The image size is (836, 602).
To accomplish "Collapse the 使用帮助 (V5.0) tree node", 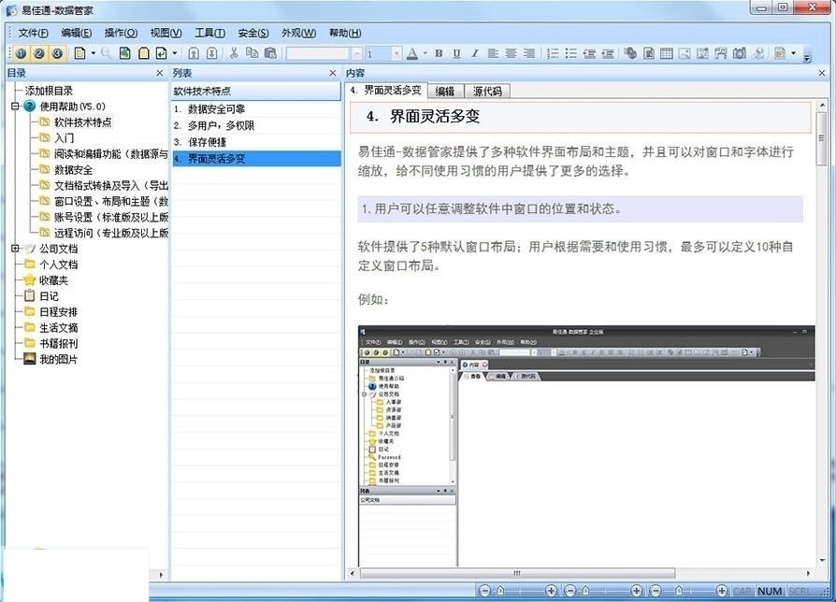I will [x=15, y=106].
